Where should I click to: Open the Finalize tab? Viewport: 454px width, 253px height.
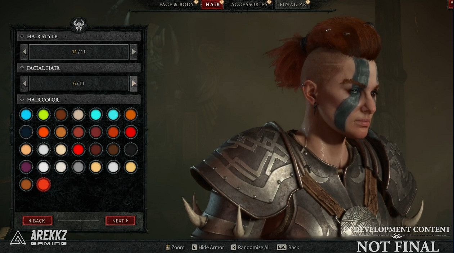pos(292,5)
